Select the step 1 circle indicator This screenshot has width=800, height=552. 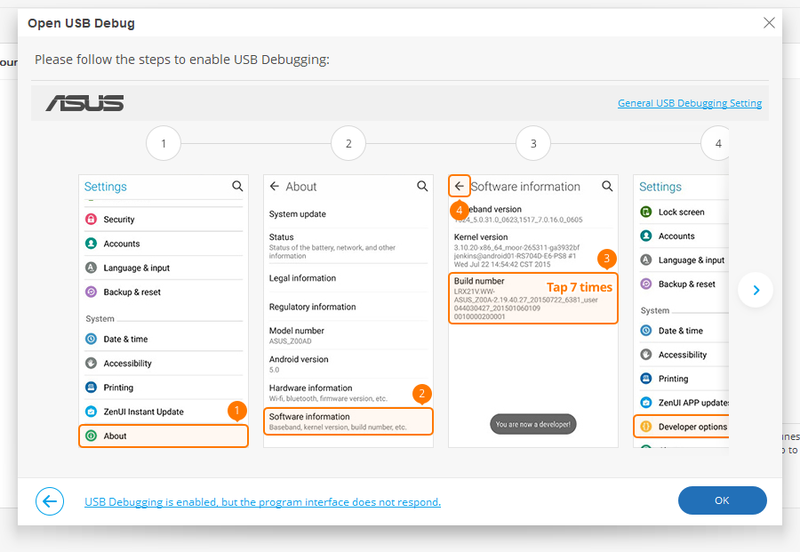pos(164,143)
